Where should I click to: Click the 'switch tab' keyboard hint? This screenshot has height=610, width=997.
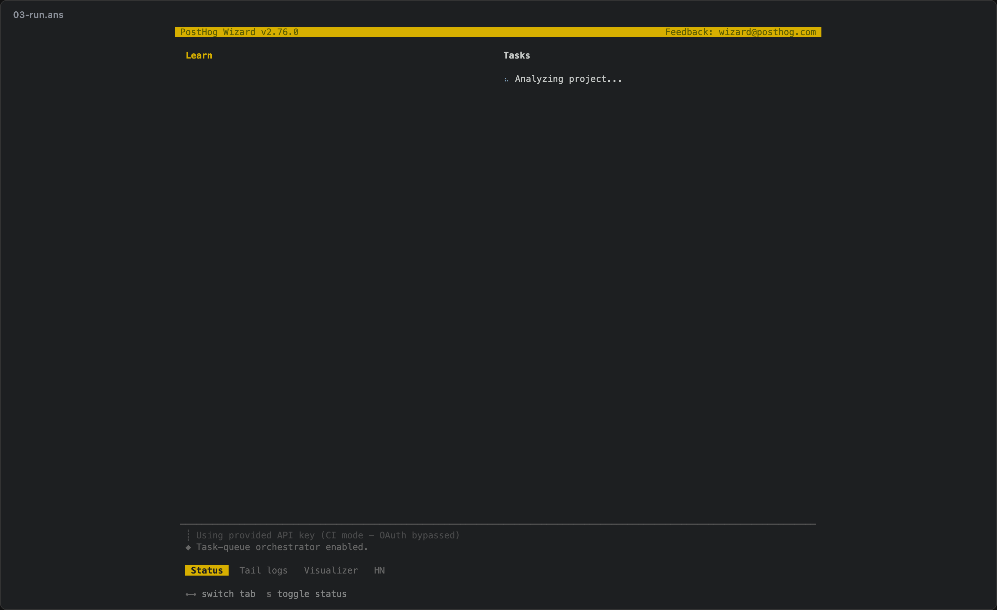coord(228,594)
